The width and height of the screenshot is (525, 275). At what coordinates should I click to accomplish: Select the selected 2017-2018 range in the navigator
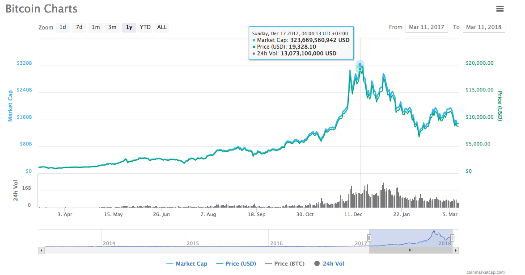pyautogui.click(x=411, y=238)
